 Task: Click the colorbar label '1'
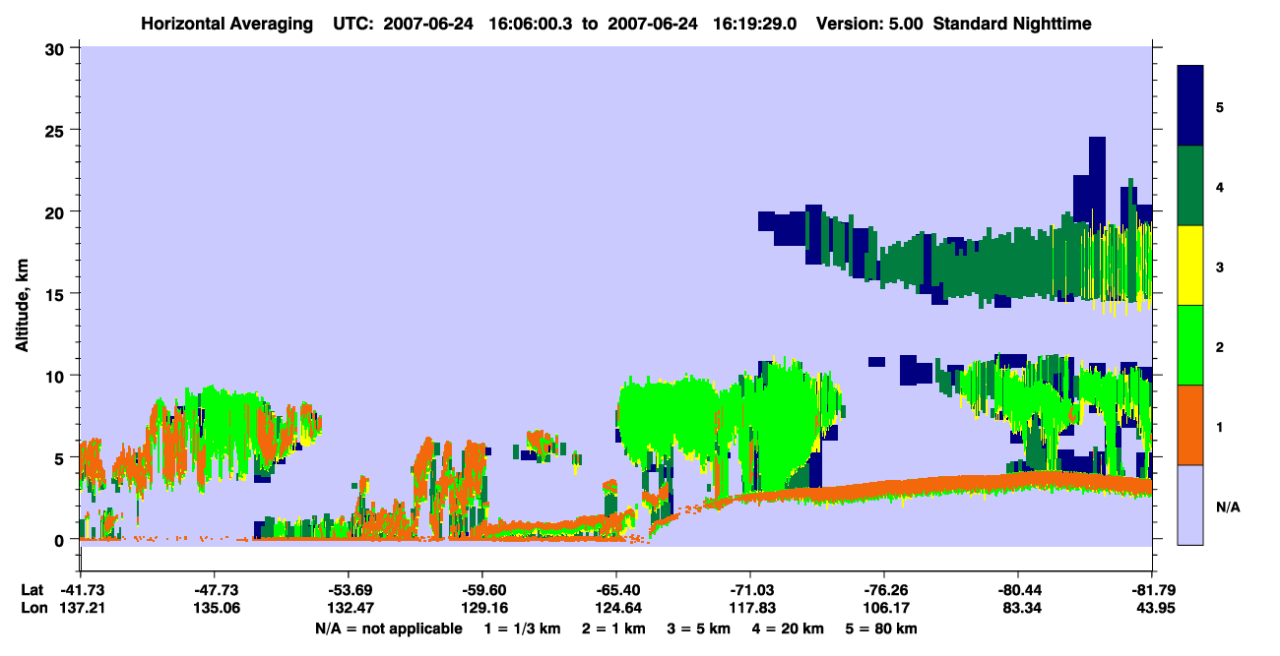click(1220, 426)
